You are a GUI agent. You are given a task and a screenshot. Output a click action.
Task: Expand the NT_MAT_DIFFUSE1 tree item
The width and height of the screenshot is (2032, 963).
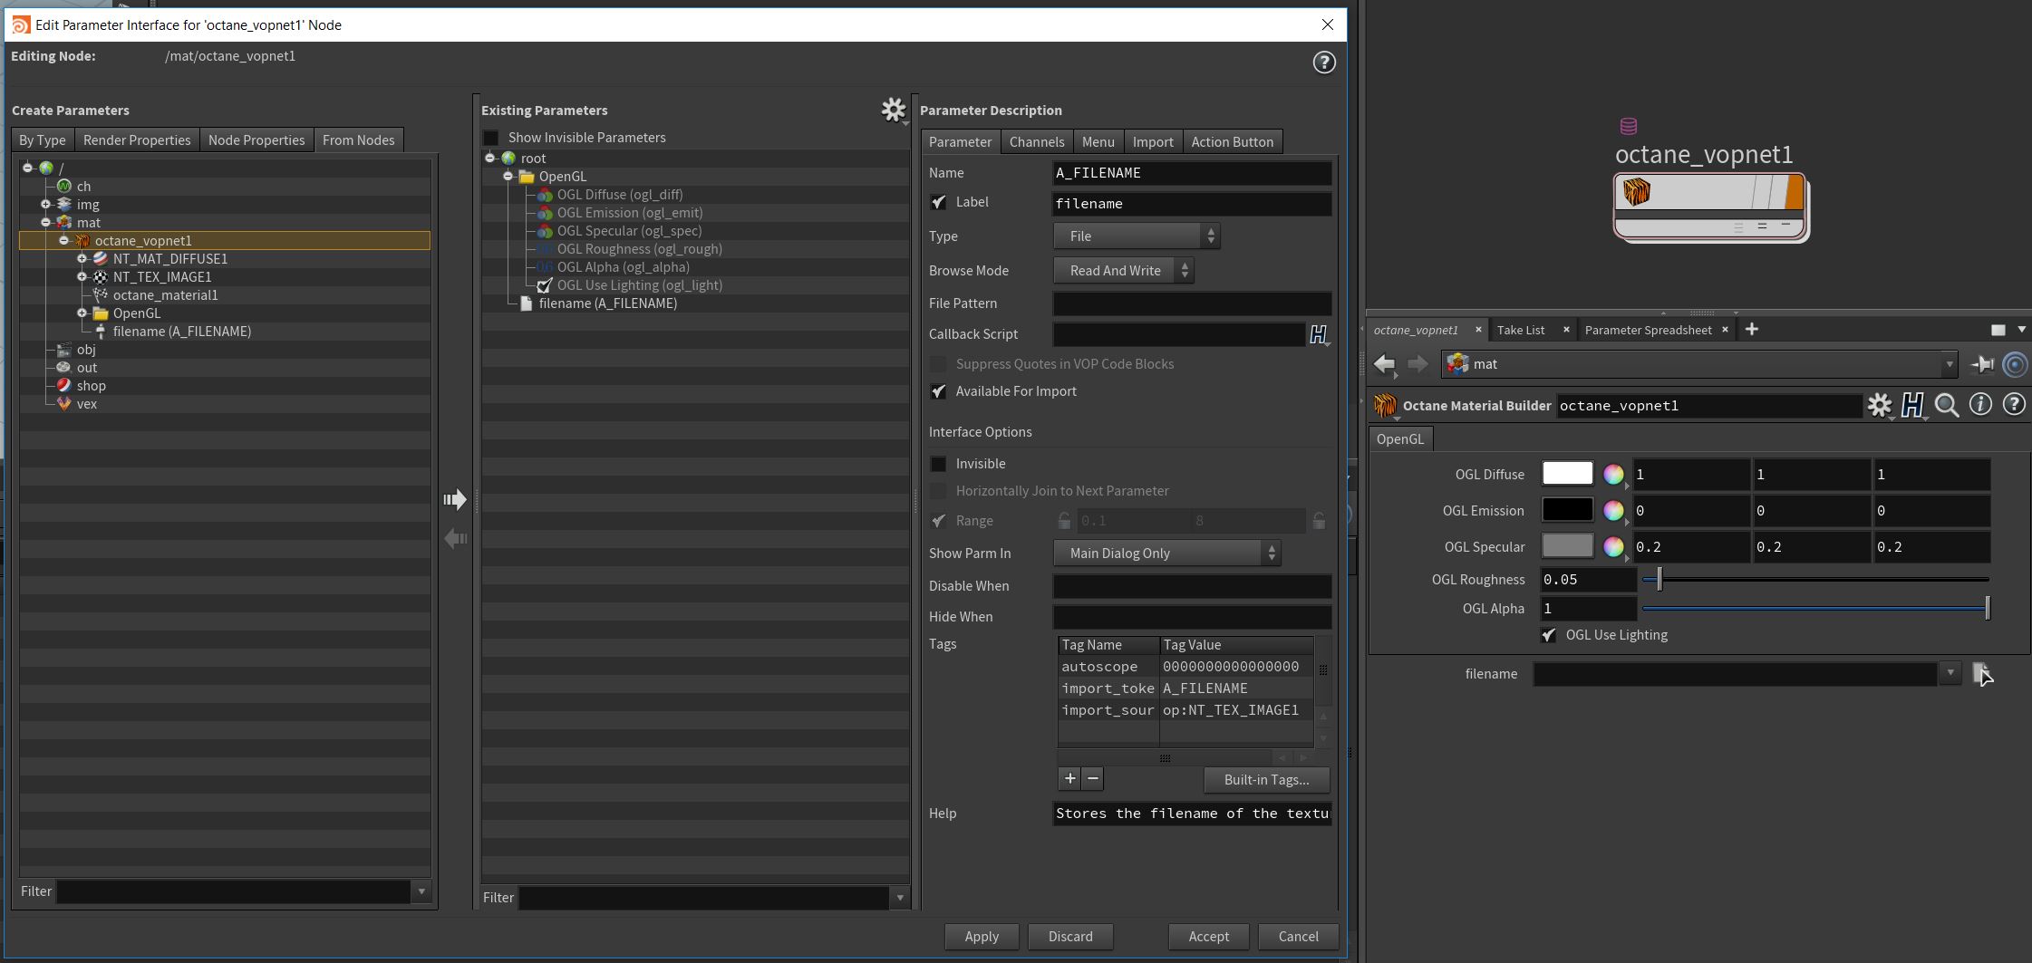(82, 259)
